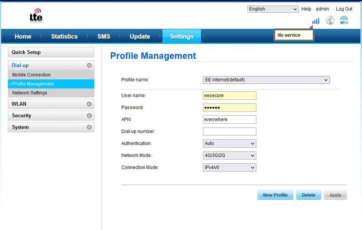Click the New Profile button
This screenshot has width=362, height=230.
[275, 195]
